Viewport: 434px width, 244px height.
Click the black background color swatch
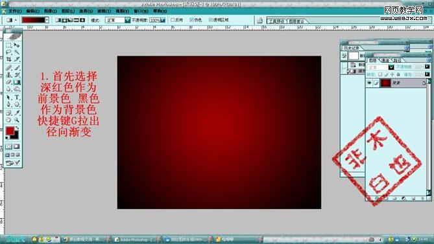16,137
